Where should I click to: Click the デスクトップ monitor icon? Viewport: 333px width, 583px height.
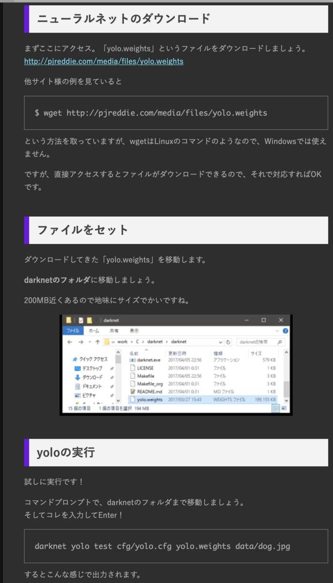(x=78, y=368)
